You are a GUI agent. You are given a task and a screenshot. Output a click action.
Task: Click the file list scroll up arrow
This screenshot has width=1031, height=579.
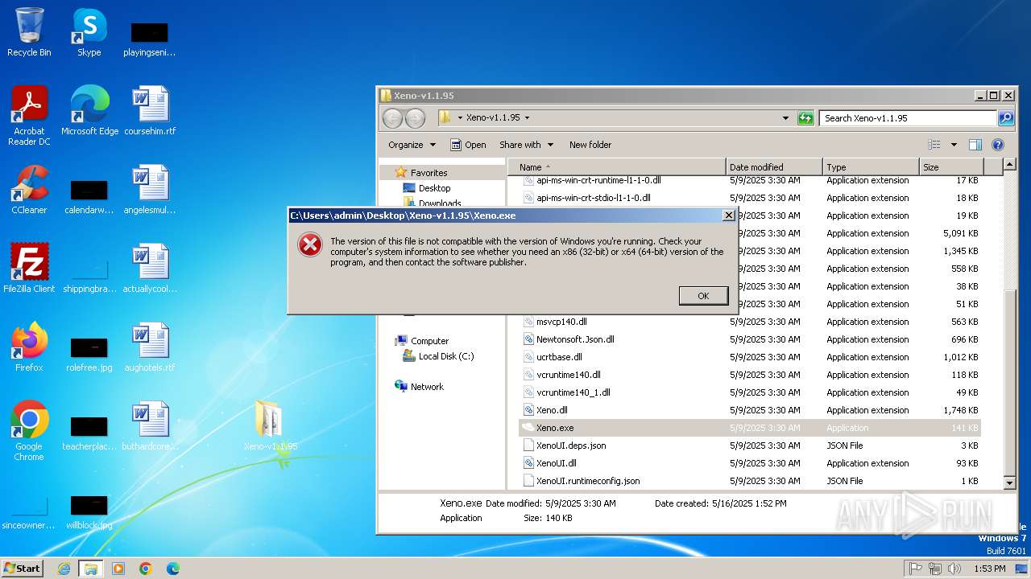click(x=1010, y=166)
